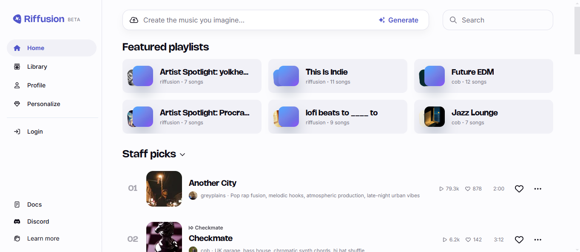Viewport: 580px width, 252px height.
Task: Open the lofi beats to ____ to playlist
Action: [338, 117]
